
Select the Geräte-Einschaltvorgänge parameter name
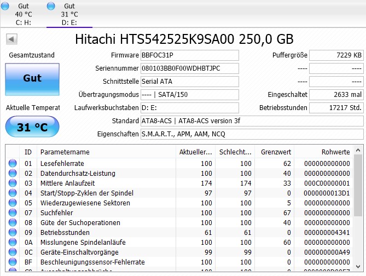click(x=79, y=252)
